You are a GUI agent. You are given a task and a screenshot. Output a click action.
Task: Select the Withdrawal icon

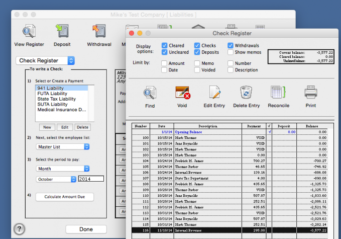[x=99, y=31]
